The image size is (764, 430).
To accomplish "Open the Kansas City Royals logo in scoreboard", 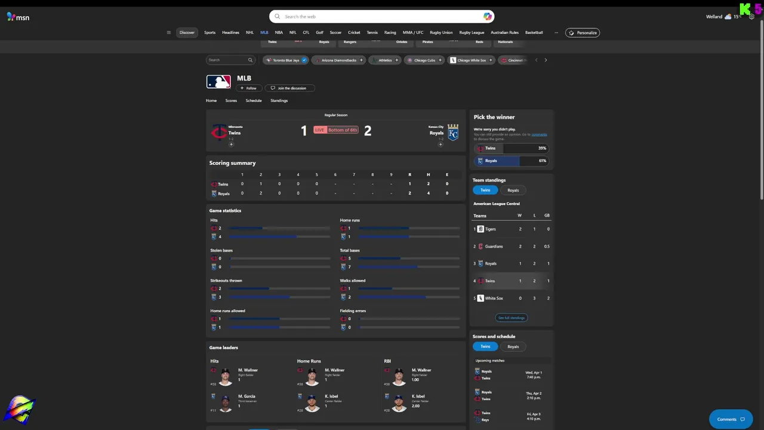I will 453,132.
